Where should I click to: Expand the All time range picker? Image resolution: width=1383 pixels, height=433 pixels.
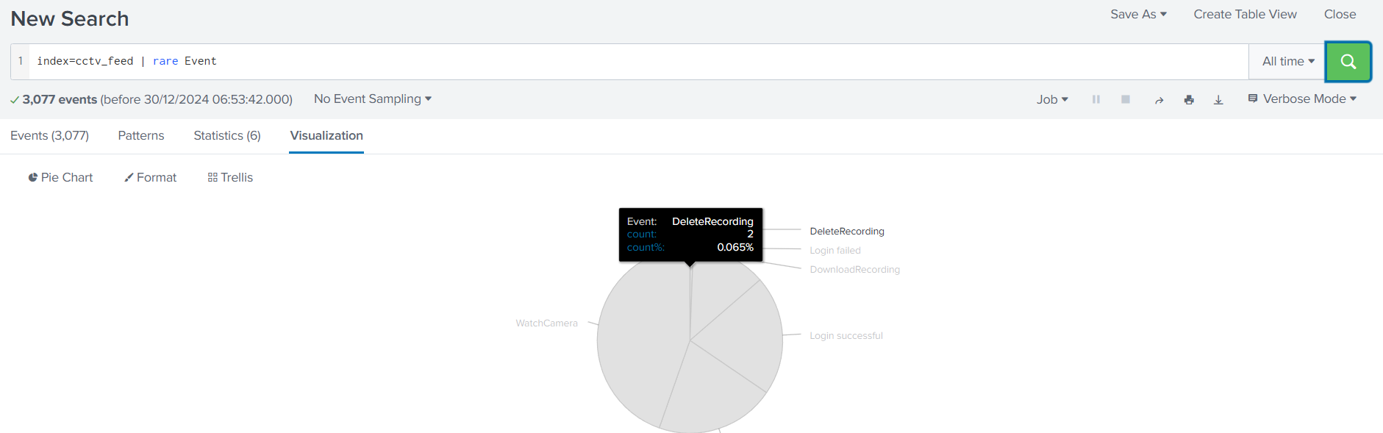click(1287, 62)
